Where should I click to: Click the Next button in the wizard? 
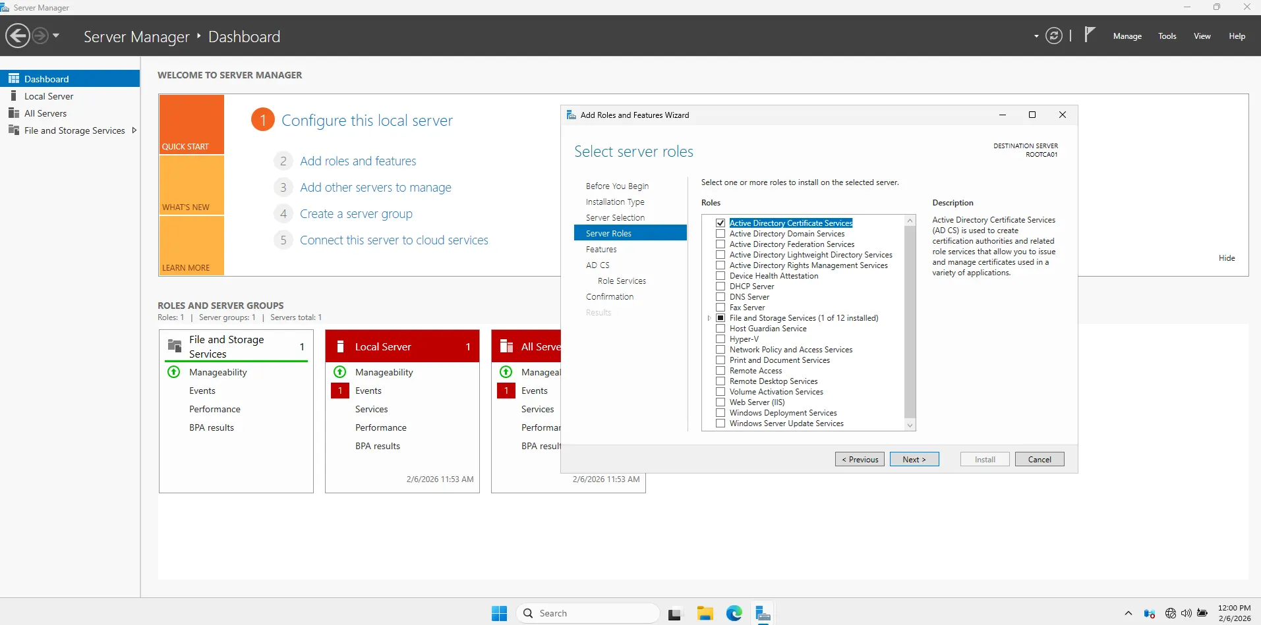tap(914, 460)
